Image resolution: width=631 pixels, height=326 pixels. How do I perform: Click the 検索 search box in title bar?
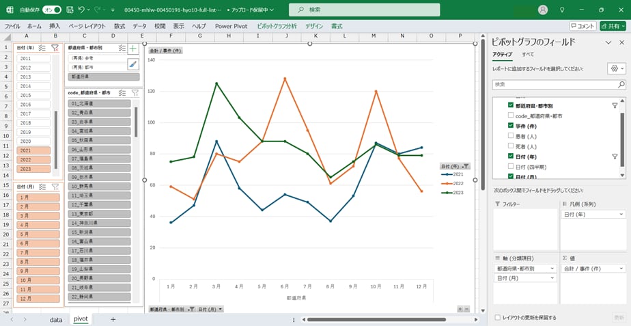coord(364,10)
